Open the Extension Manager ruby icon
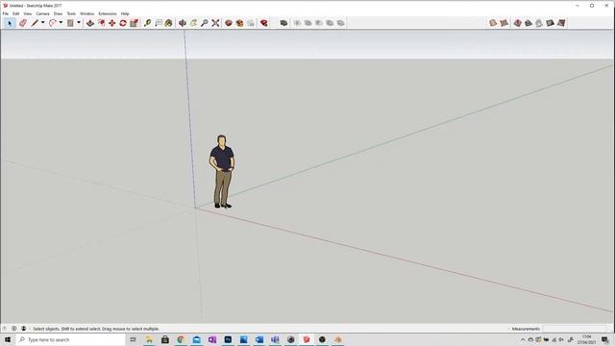This screenshot has height=346, width=615. [x=264, y=23]
